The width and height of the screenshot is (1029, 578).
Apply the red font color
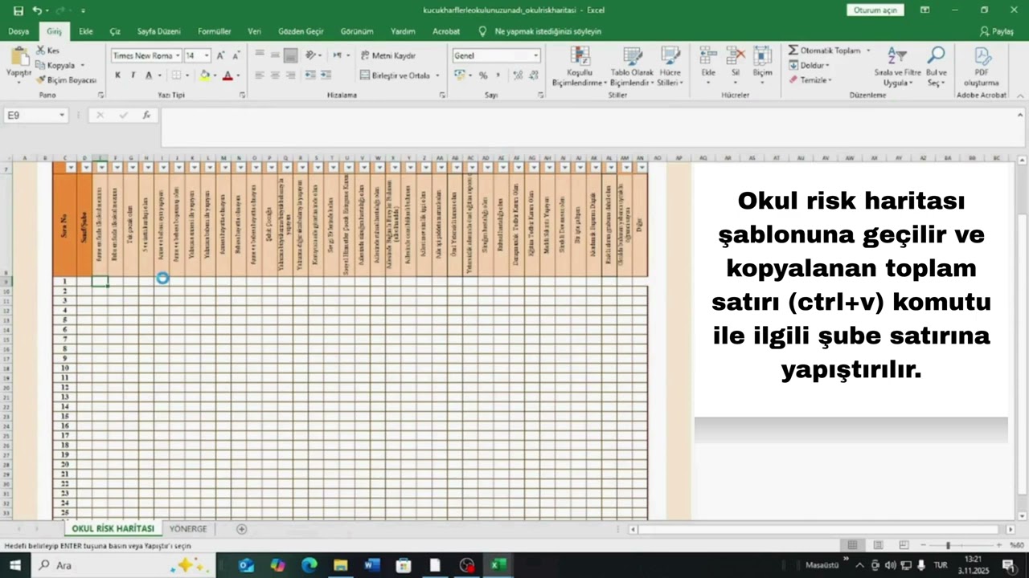click(228, 75)
